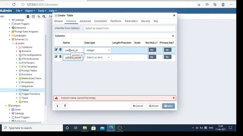Open Microsoft Store from taskbar
Screen dimensions: 243x136
[x=93, y=128]
